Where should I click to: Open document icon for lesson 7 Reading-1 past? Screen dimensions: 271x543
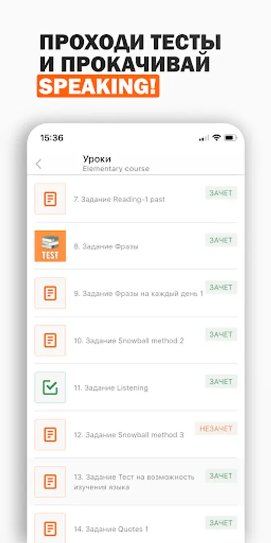coord(50,198)
